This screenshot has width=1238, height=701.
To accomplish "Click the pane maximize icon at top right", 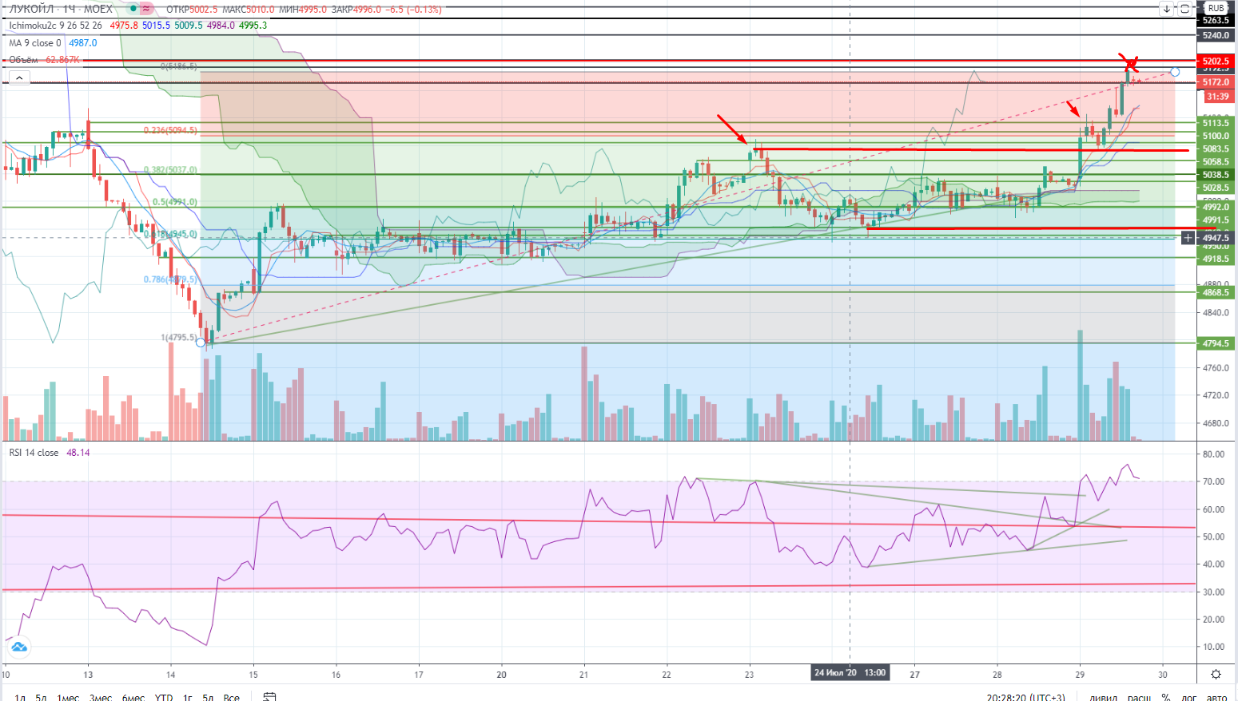I will pyautogui.click(x=1184, y=9).
